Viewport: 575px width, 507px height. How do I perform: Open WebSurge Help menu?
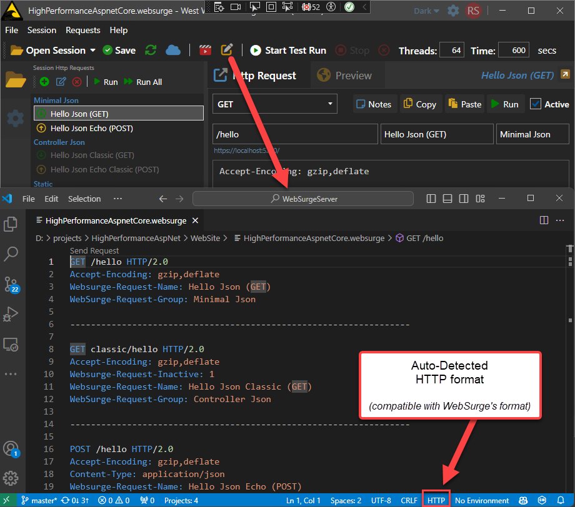coord(119,30)
